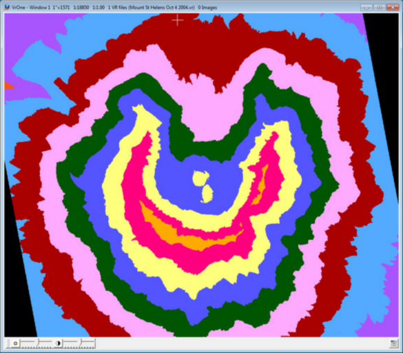Click the title text 'Mount St Helens Oct 4 2004.vr'
This screenshot has width=403, height=353.
[162, 8]
